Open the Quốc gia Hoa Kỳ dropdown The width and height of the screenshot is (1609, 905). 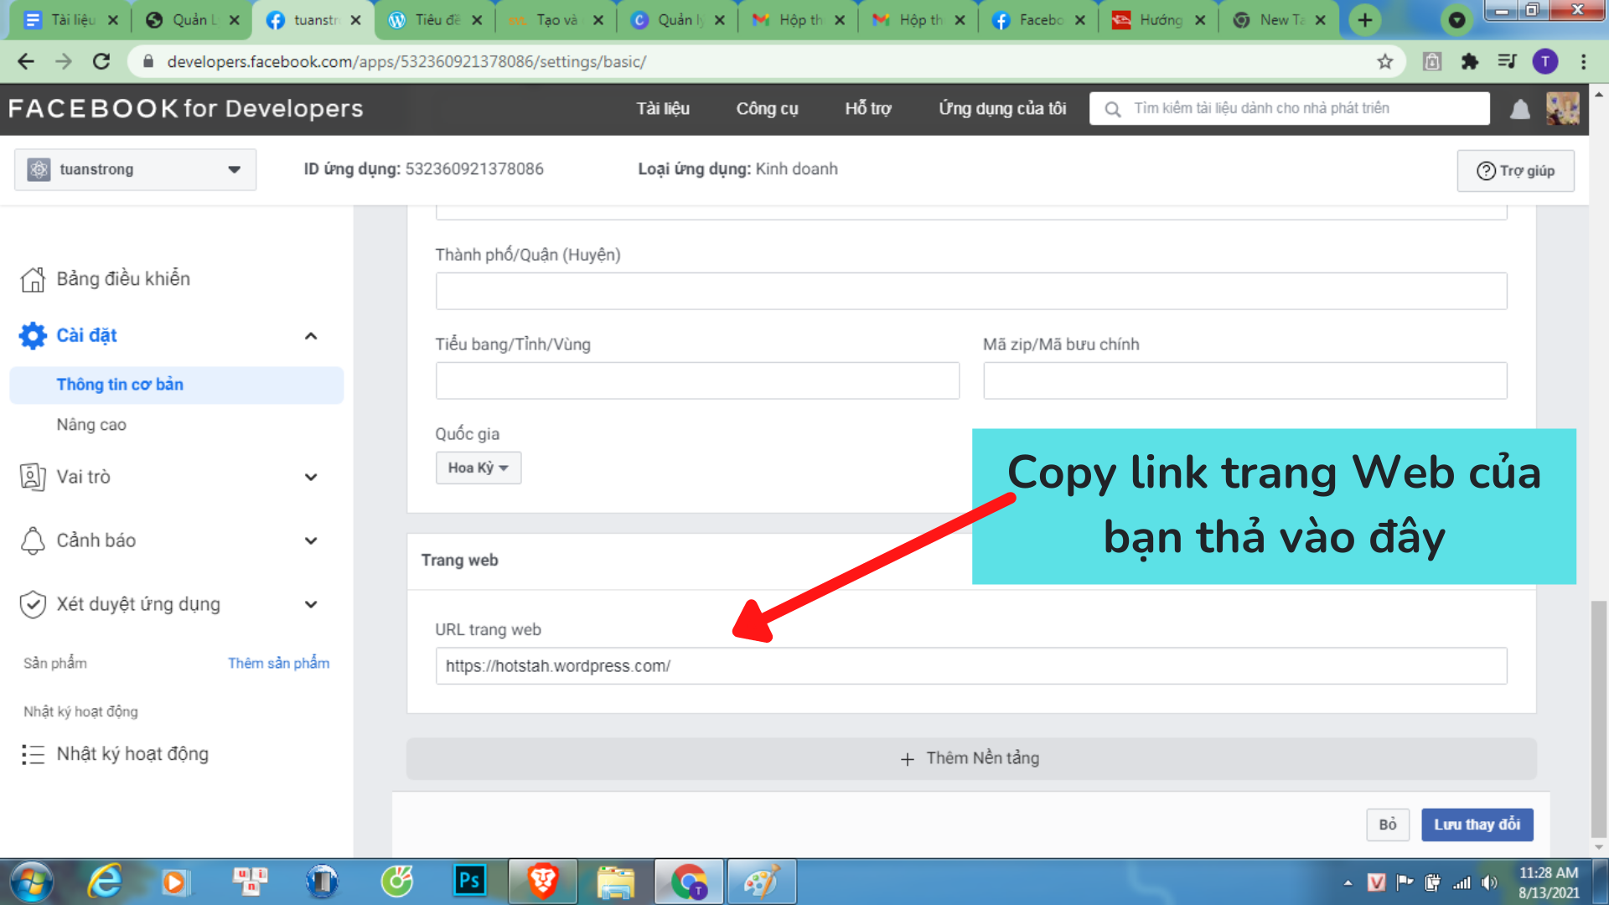point(478,468)
